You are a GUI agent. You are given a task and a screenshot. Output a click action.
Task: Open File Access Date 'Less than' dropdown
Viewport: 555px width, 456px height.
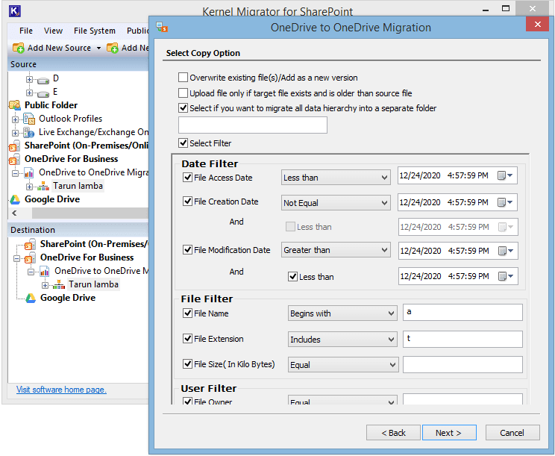[336, 178]
